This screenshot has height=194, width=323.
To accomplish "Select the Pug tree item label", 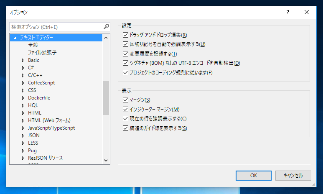I will pyautogui.click(x=32, y=151).
